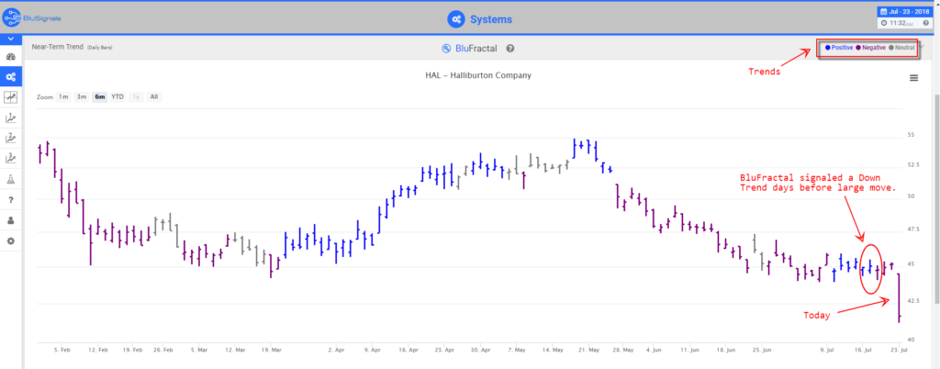The height and width of the screenshot is (369, 940).
Task: Set zoom range to 1y
Action: [137, 96]
